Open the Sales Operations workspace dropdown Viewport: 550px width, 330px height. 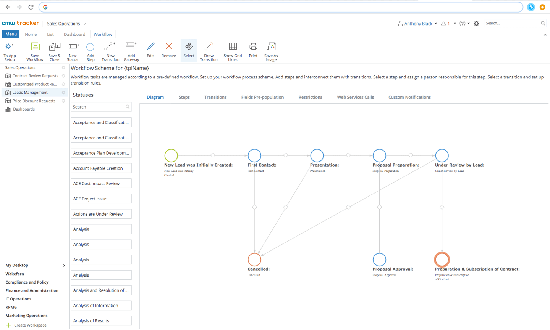[66, 24]
